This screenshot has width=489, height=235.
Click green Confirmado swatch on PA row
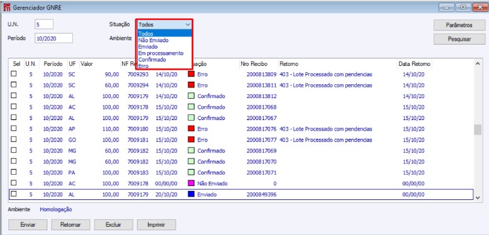(x=191, y=172)
